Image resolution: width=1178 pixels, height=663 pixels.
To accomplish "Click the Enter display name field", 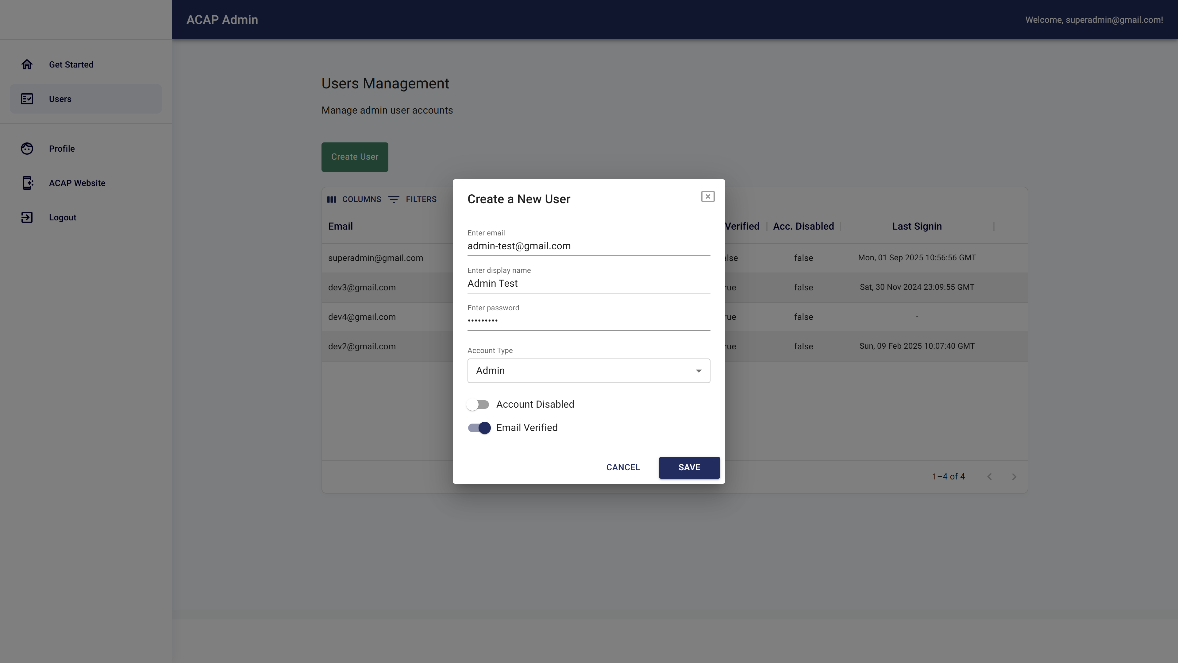I will pyautogui.click(x=588, y=284).
